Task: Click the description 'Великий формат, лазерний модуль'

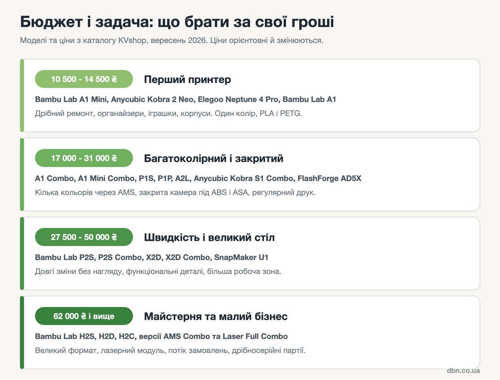Action: click(x=170, y=351)
